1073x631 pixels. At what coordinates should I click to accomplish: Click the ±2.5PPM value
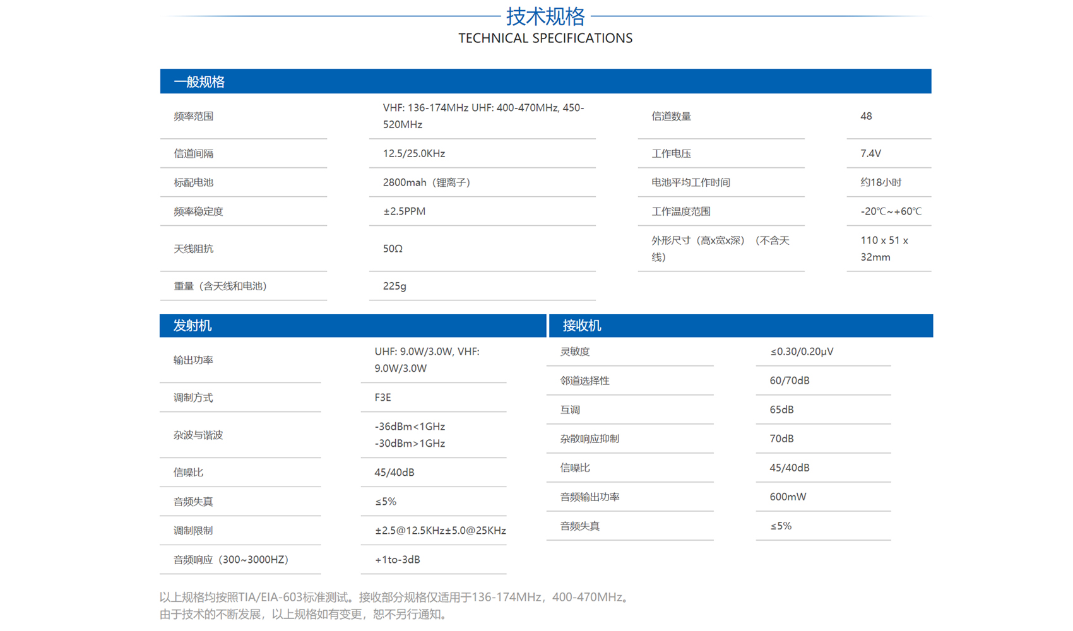[404, 211]
